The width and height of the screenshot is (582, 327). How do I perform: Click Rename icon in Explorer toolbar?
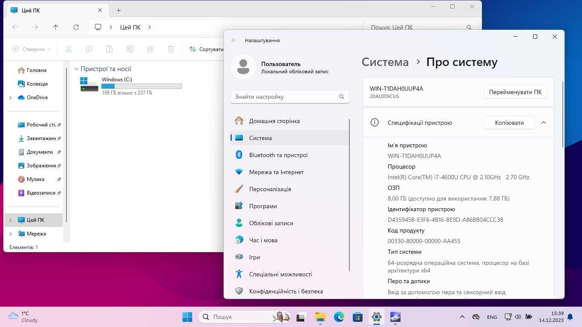pos(130,49)
